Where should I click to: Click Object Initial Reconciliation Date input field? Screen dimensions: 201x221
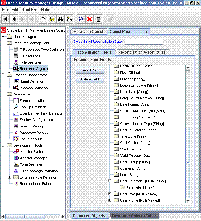click(144, 42)
